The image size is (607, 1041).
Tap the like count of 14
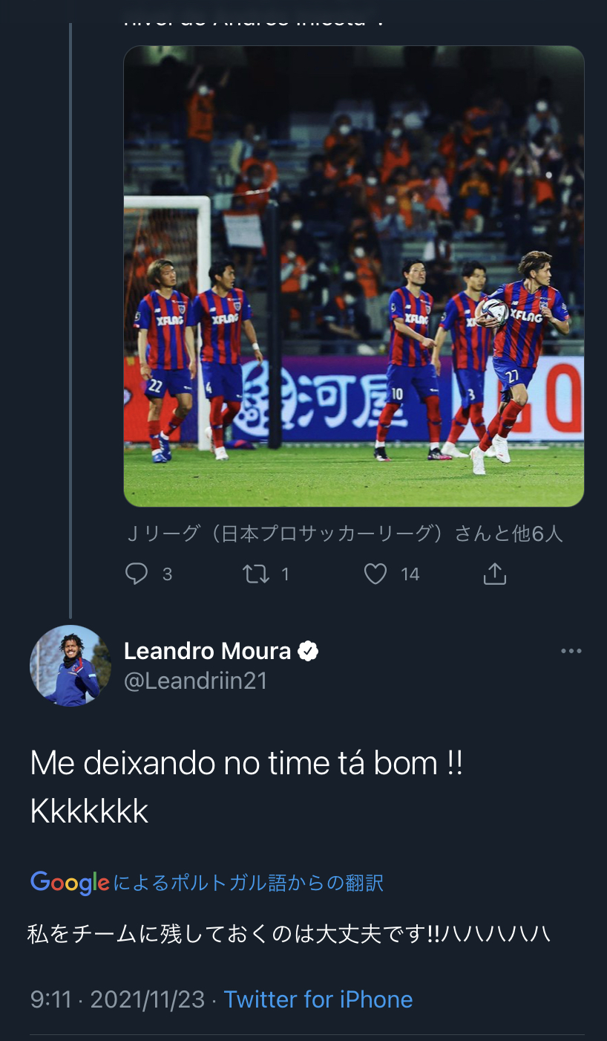410,574
